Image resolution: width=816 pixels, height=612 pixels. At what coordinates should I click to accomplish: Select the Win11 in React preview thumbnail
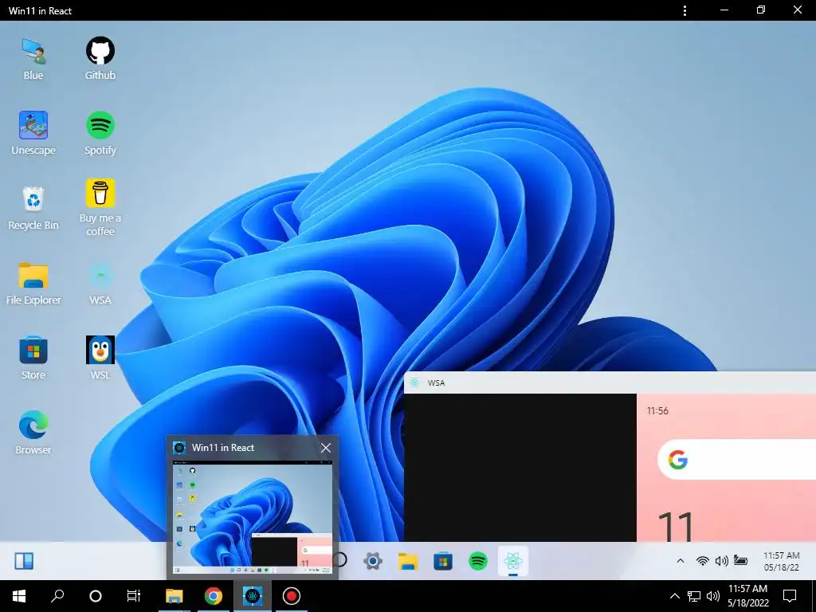point(253,516)
